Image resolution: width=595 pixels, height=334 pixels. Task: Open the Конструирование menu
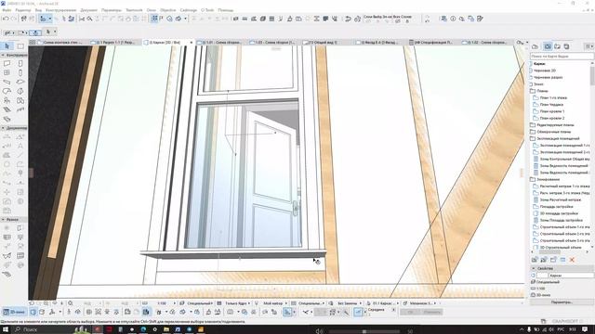[60, 10]
